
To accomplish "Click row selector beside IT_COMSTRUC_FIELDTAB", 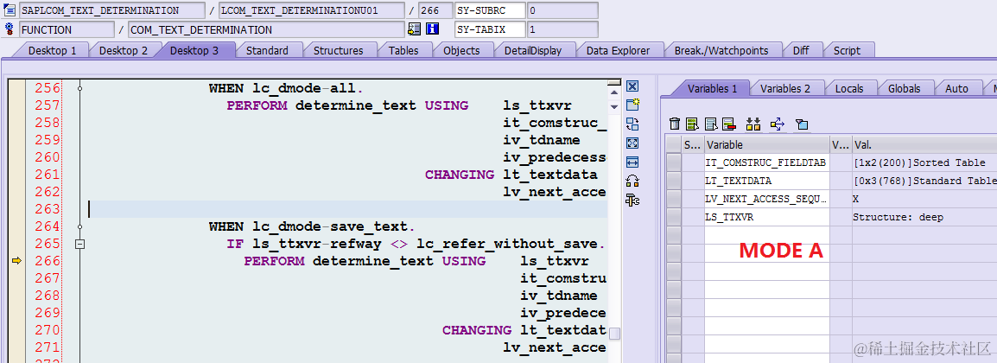I will pos(673,162).
